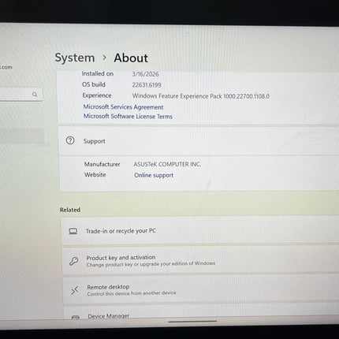Collapse the Support section header
339x339 pixels.
pyautogui.click(x=199, y=141)
